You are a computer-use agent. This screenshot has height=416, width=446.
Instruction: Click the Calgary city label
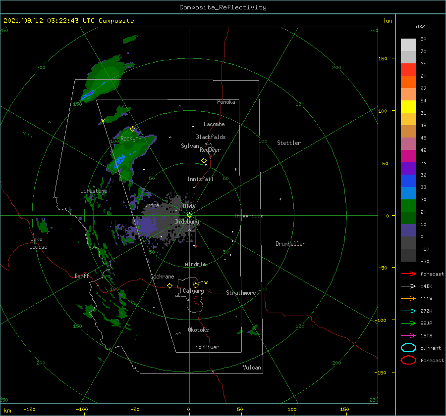coord(193,291)
